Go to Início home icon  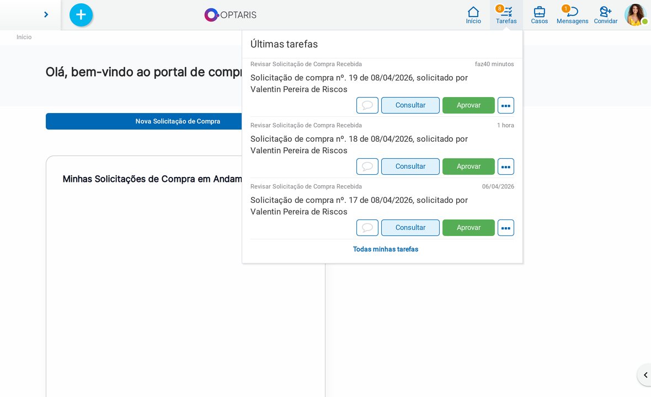[x=473, y=15]
